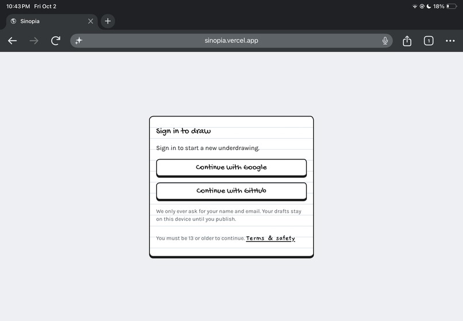The width and height of the screenshot is (463, 321).
Task: Open the share sheet icon
Action: point(407,41)
